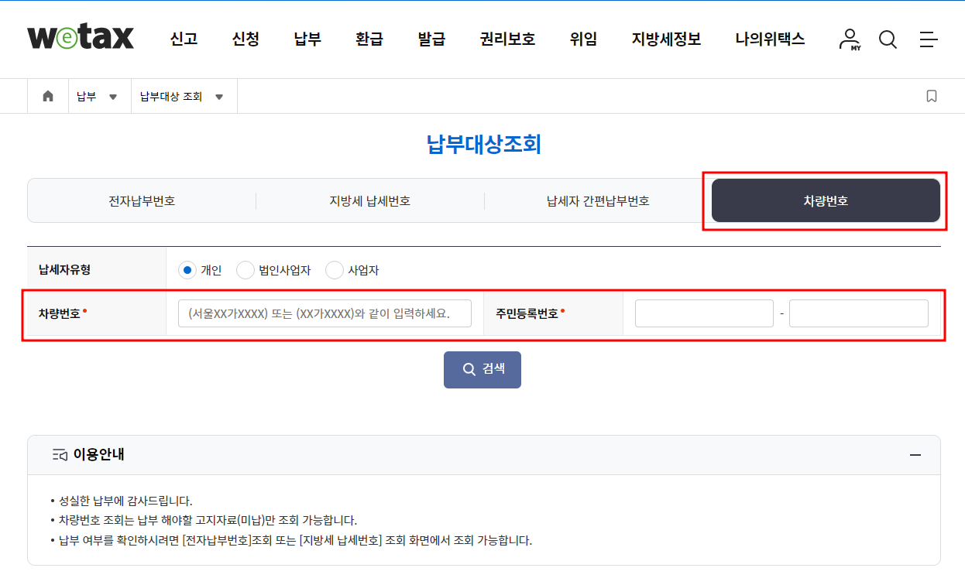
Task: Open the My Wetax profile icon
Action: (x=850, y=39)
